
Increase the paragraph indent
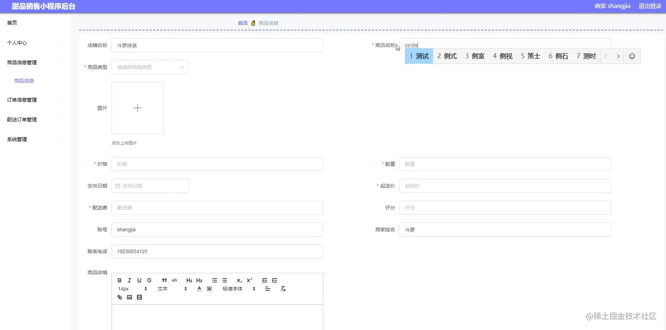[x=274, y=280]
